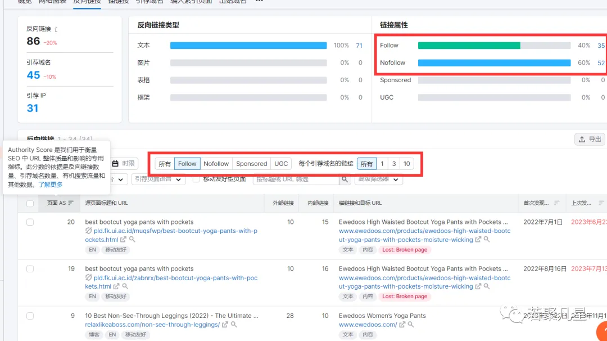Open the pld.fk.ui.ac.id/muqsfwp source URL link

171,235
